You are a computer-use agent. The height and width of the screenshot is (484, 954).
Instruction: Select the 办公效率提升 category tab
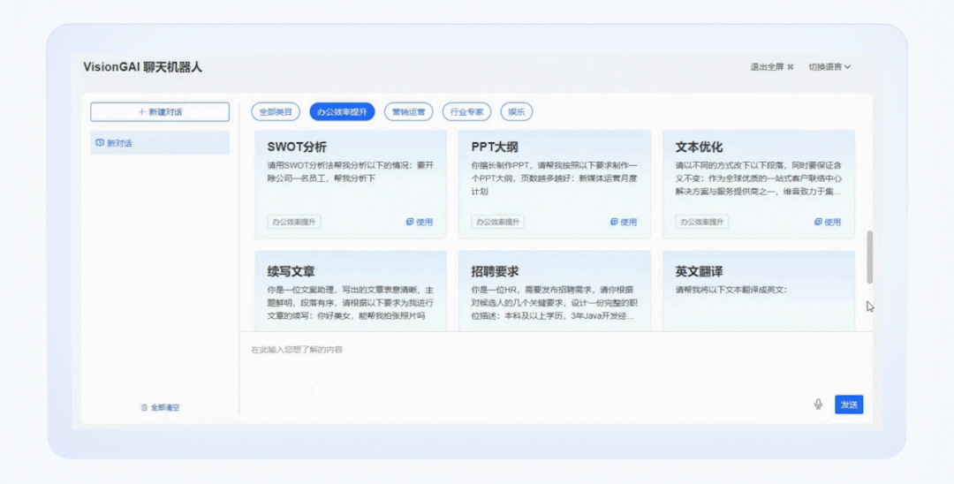point(342,112)
